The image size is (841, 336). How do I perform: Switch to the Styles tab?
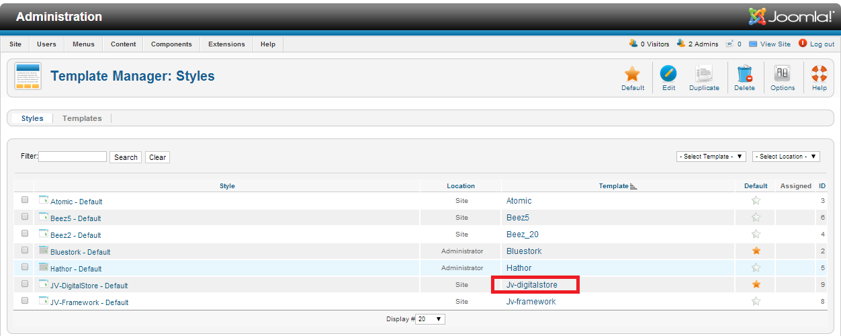pyautogui.click(x=32, y=118)
